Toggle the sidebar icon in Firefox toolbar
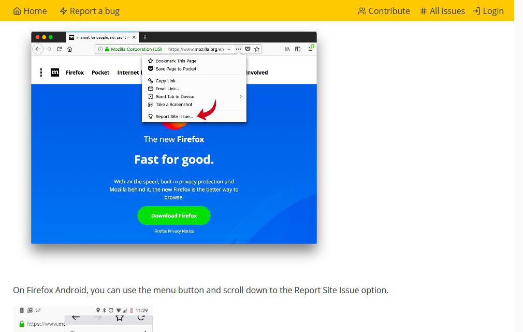 [x=298, y=49]
